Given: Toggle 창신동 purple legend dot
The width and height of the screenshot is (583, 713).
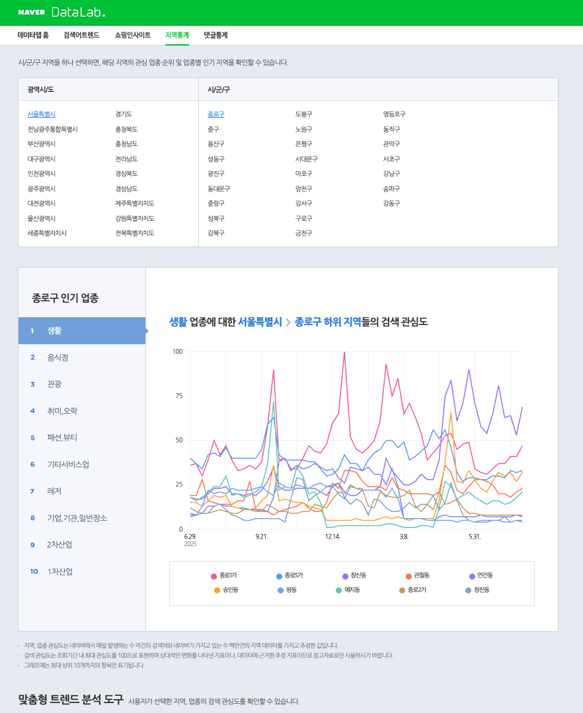Looking at the screenshot, I should 345,576.
